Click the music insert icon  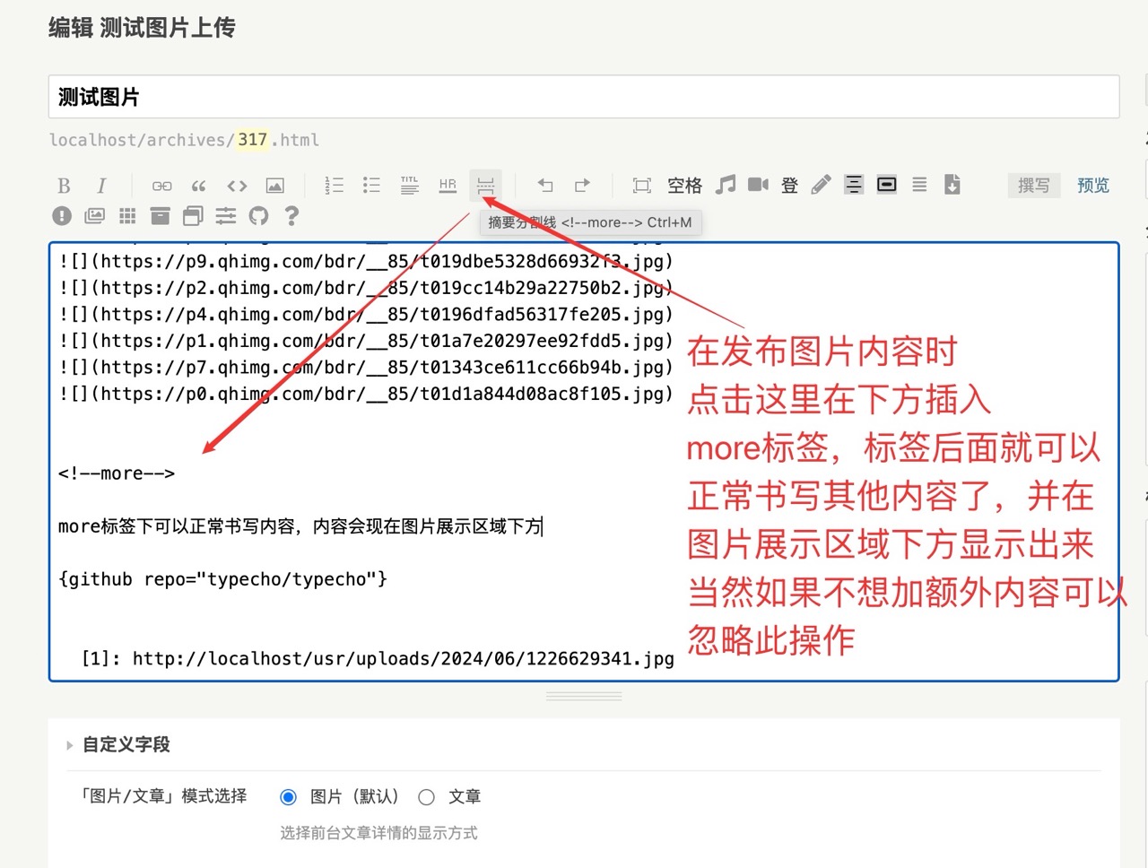click(726, 185)
